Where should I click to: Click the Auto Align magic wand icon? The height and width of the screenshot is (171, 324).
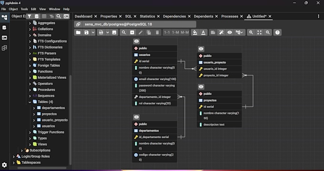click(x=221, y=32)
